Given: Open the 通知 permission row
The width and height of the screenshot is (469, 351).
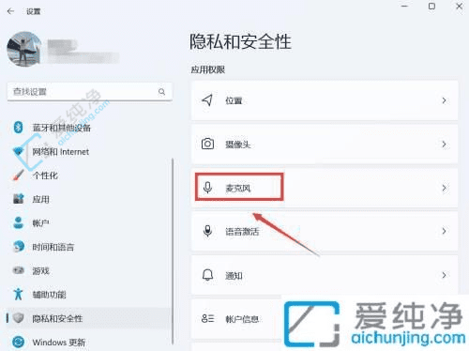Looking at the screenshot, I should (x=325, y=275).
